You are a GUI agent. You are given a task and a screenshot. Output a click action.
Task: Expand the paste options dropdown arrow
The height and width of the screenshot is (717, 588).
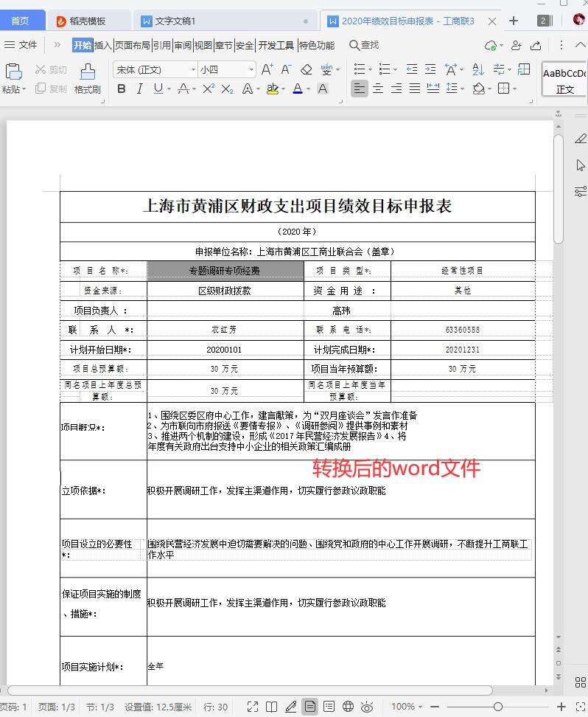pyautogui.click(x=24, y=89)
